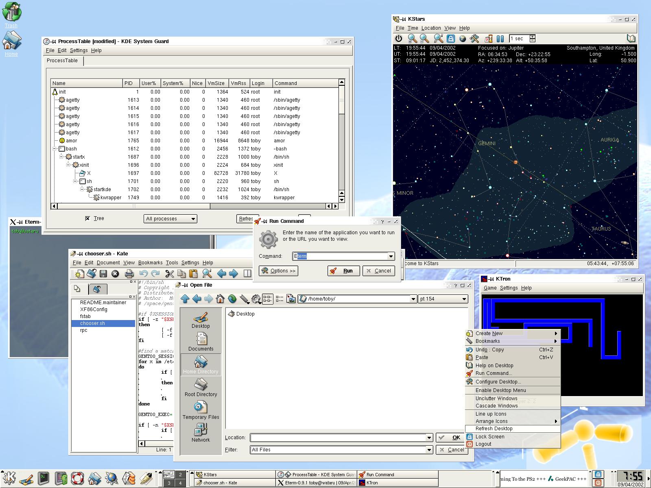The width and height of the screenshot is (651, 488).
Task: Open the /home/toby/ path dropdown
Action: click(x=413, y=299)
